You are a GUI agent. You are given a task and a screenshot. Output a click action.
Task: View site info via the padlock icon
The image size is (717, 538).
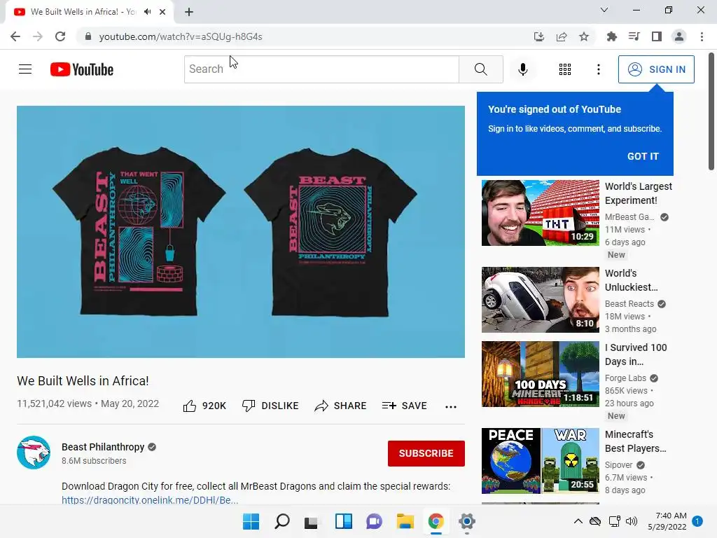pyautogui.click(x=88, y=36)
